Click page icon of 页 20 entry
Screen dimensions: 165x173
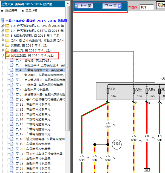tap(12, 149)
